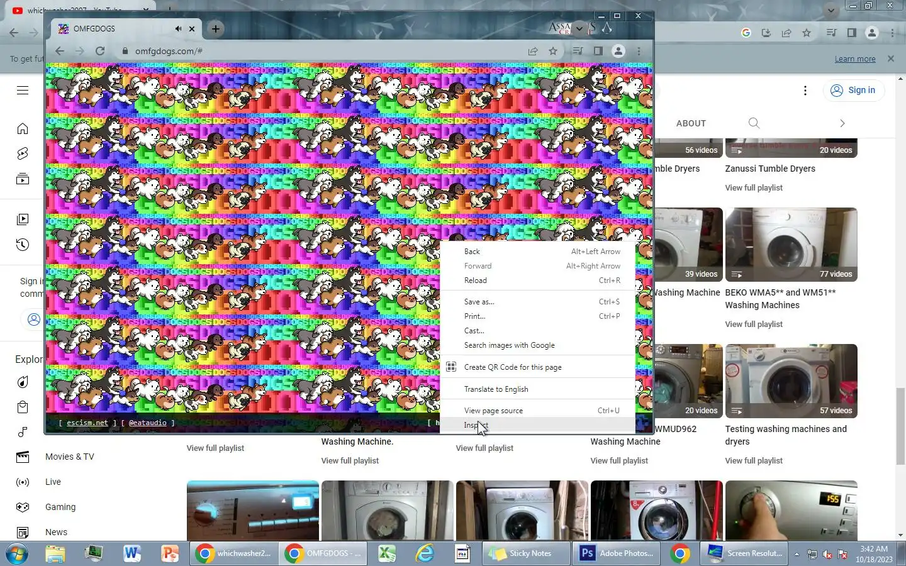Click Google icon in YouTube window toolbar

point(746,33)
